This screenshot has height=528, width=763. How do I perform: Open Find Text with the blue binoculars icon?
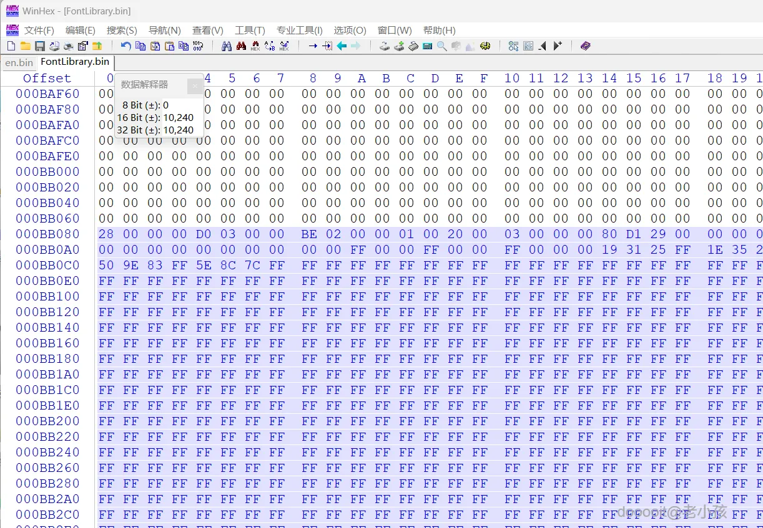pos(227,46)
